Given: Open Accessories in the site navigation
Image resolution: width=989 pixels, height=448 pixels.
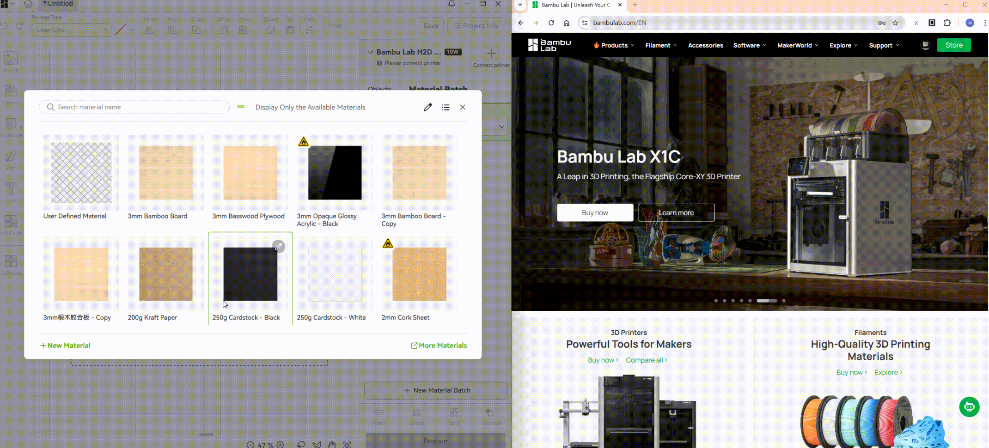Looking at the screenshot, I should (705, 45).
